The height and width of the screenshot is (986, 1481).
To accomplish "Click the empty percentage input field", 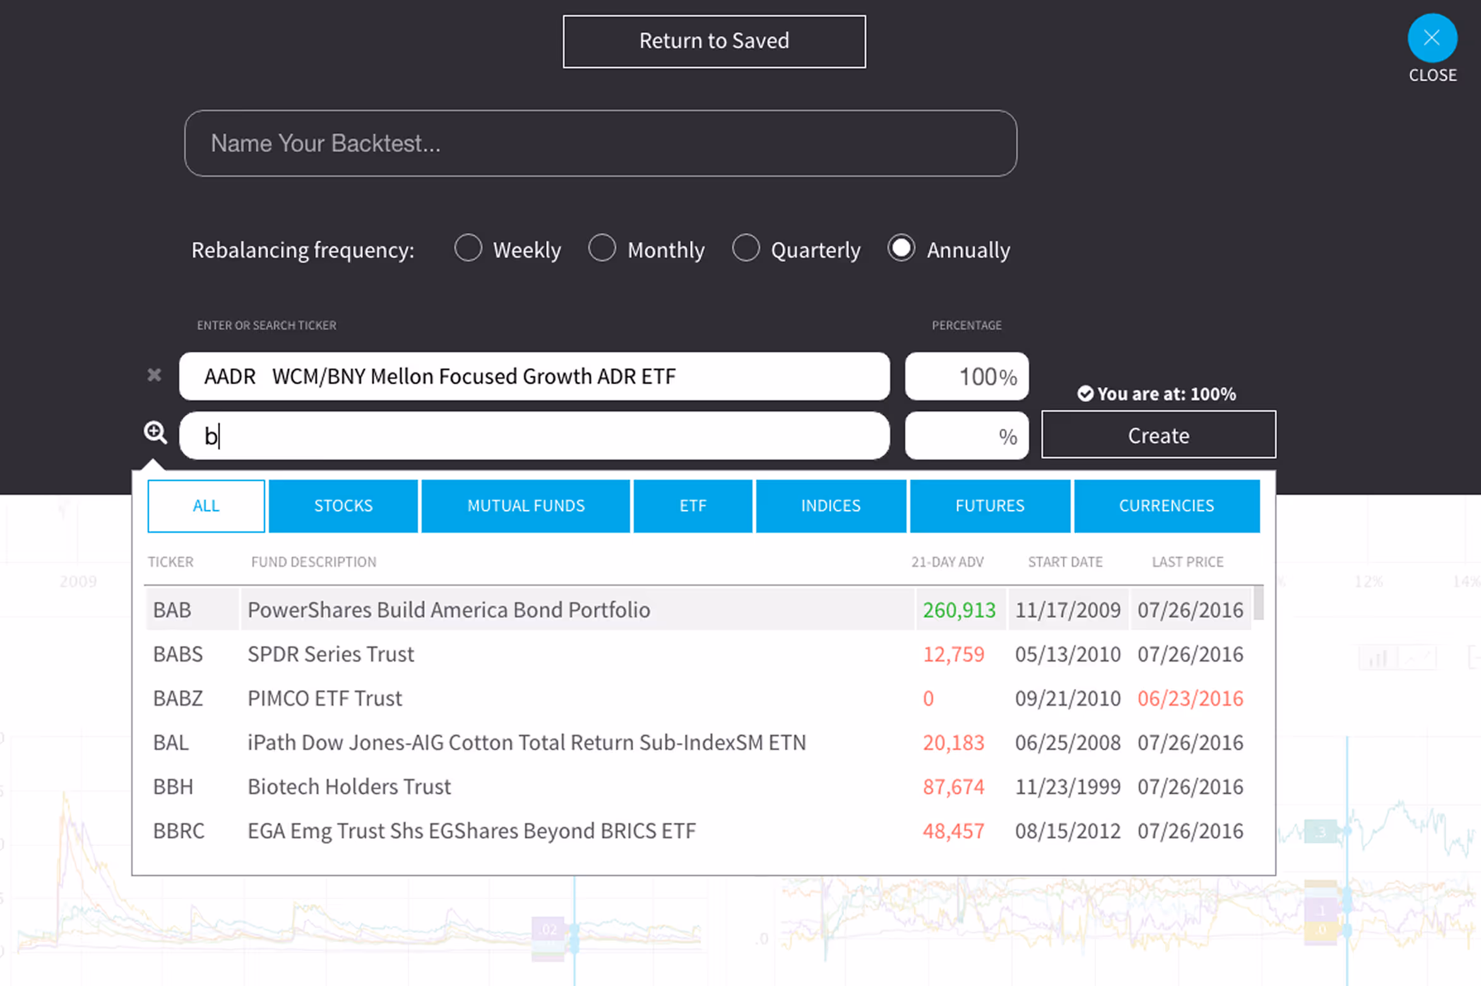I will pos(953,436).
